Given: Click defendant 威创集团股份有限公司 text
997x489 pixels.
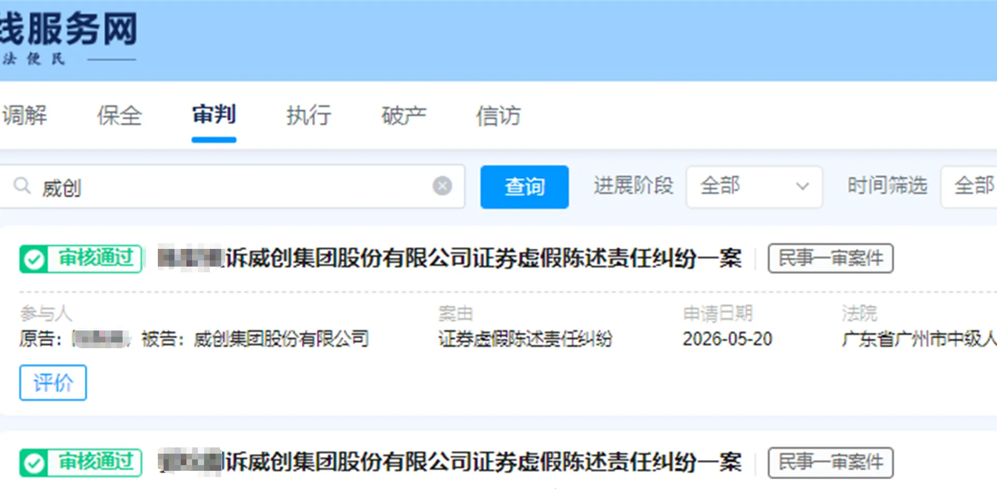Looking at the screenshot, I should click(x=281, y=339).
